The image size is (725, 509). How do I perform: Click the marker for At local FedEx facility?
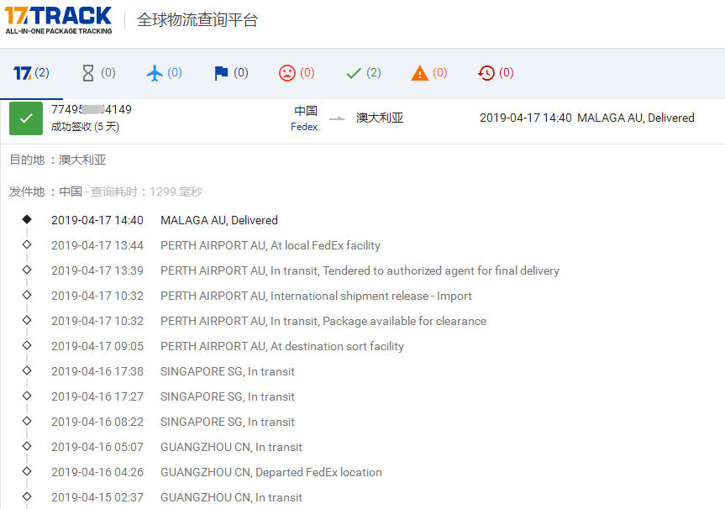[x=27, y=245]
